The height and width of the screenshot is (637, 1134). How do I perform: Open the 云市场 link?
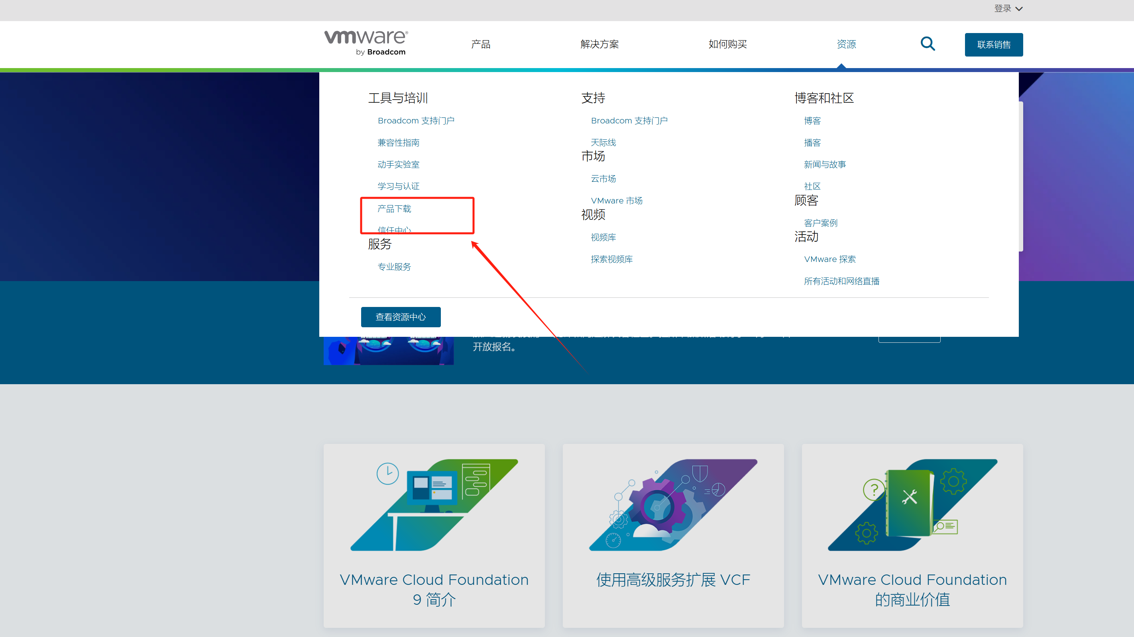603,178
